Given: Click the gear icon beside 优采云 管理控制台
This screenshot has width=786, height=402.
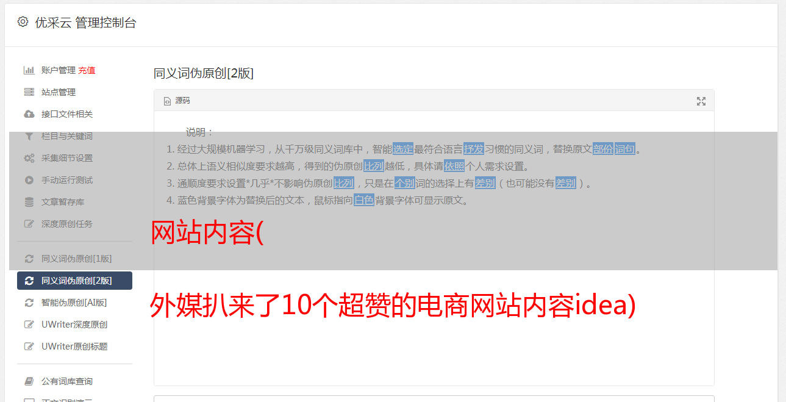Looking at the screenshot, I should (x=23, y=22).
